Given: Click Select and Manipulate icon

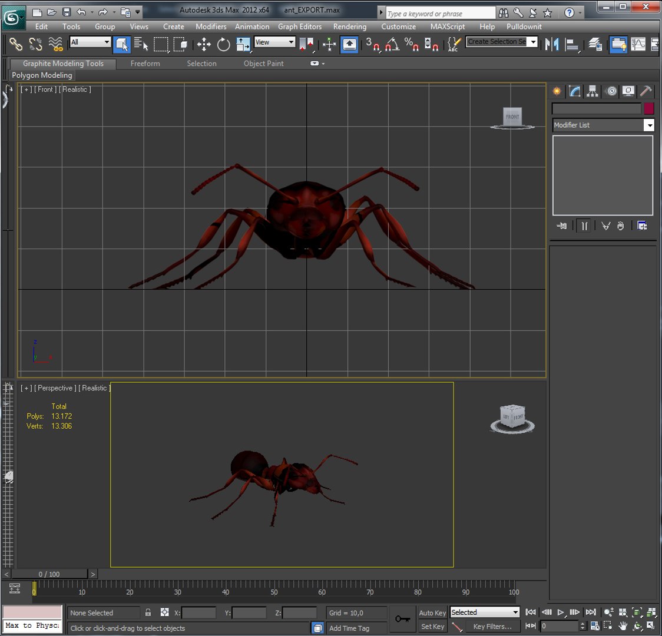Looking at the screenshot, I should coord(329,44).
